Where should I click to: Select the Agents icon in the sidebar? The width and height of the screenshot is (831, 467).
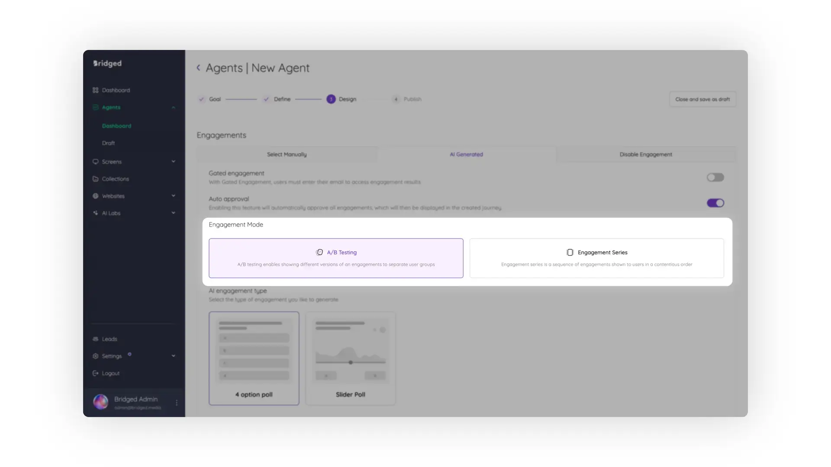[x=96, y=107]
